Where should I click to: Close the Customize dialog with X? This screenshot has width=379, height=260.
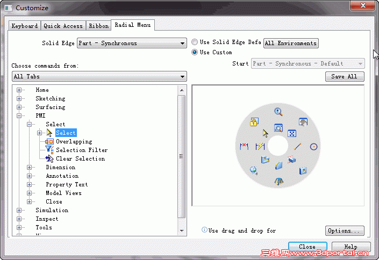[362, 5]
